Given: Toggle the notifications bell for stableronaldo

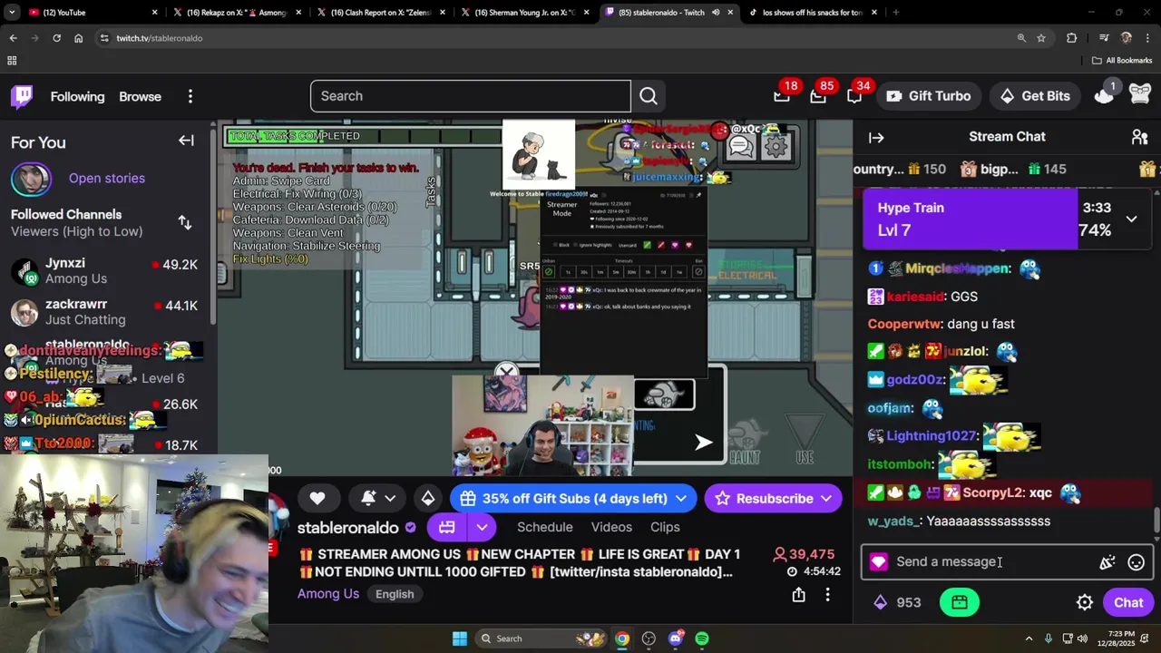Looking at the screenshot, I should (368, 498).
